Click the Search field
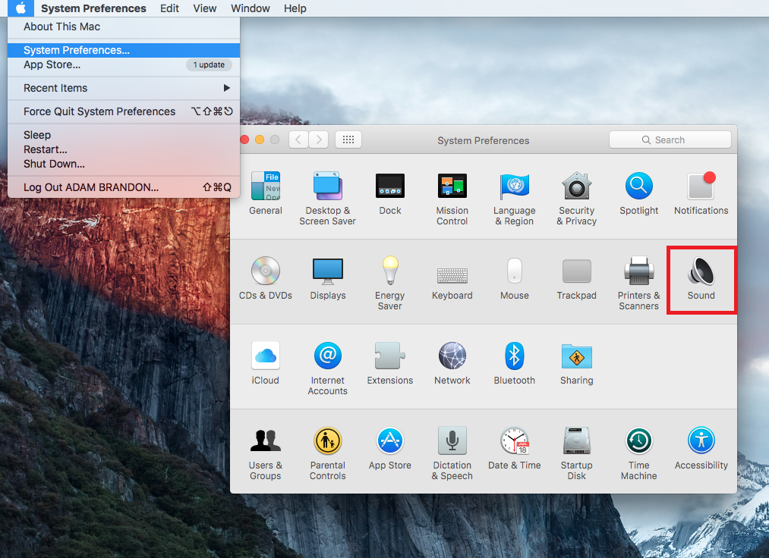The width and height of the screenshot is (769, 558). [x=670, y=139]
